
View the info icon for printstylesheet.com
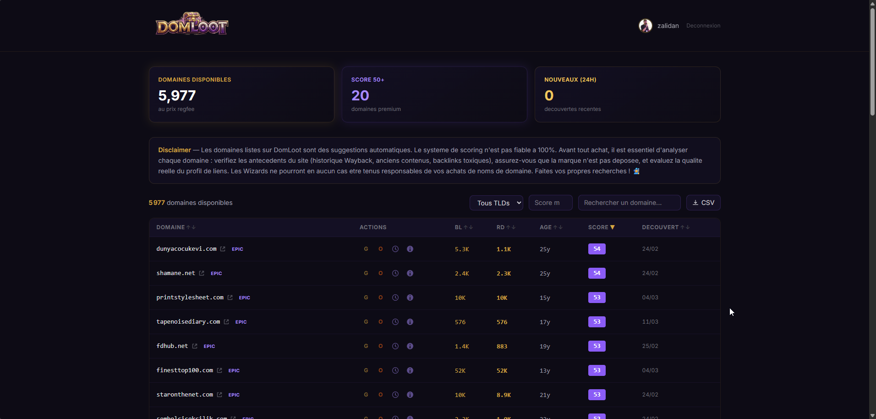[410, 297]
